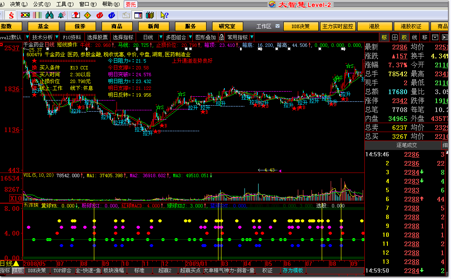The height and width of the screenshot is (279, 451).
Task: Expand the 常用指标 dropdown arrow
Action: [252, 37]
